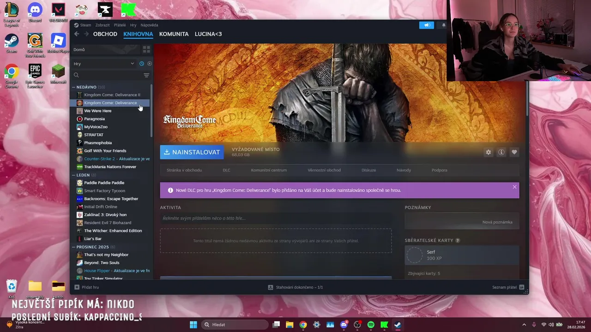Open the LUCINA<3 profile tab
This screenshot has width=591, height=332.
pos(208,34)
